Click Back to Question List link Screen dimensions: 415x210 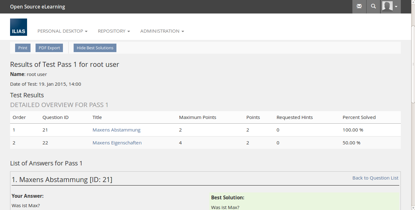point(375,178)
